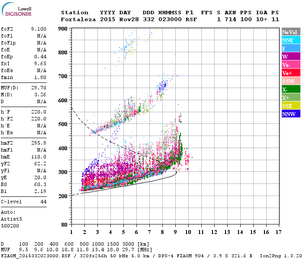This screenshot has width=303, height=259.
Task: Click the 900 km axis label
Action: (63, 29)
